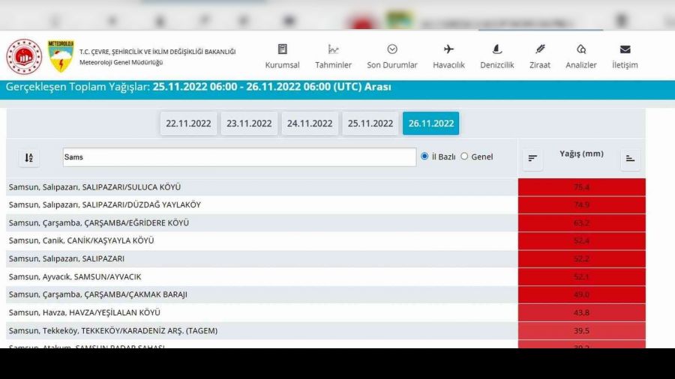Click the 75.4 rainfall red cell
Viewport: 675px width, 379px height.
581,187
